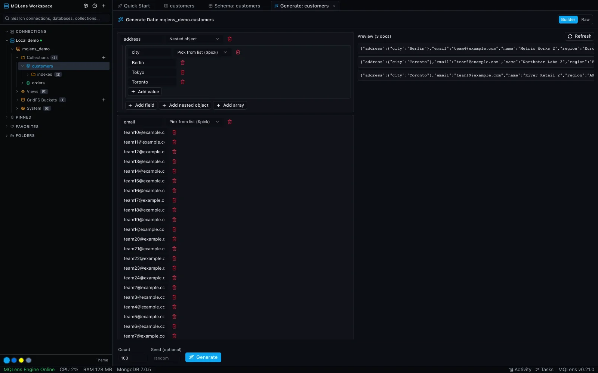The height and width of the screenshot is (373, 598).
Task: Click the Generate button
Action: pos(203,357)
